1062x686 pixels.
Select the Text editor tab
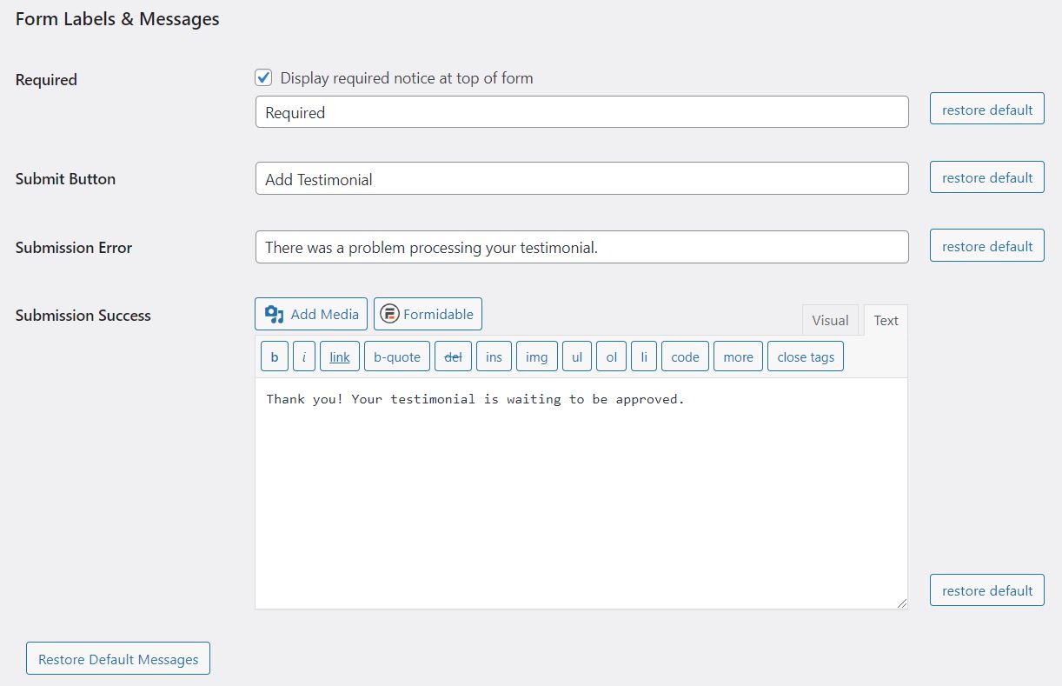[x=886, y=320]
